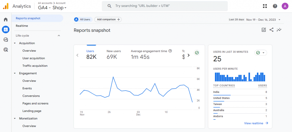Click the Customize report pencil icon
292x132 pixels.
pyautogui.click(x=264, y=30)
